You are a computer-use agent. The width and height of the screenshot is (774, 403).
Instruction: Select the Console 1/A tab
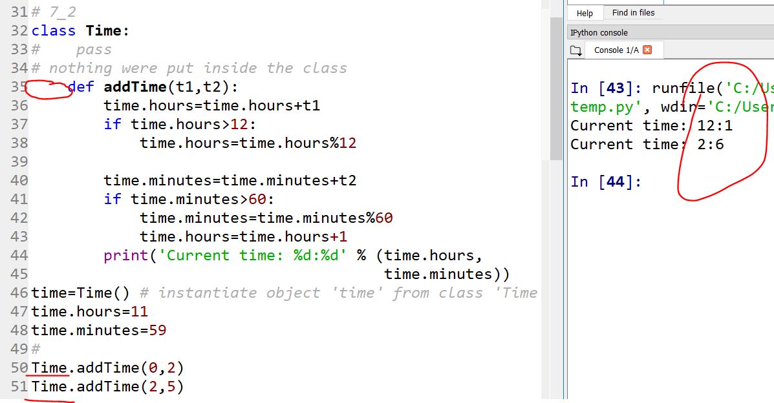click(x=618, y=50)
